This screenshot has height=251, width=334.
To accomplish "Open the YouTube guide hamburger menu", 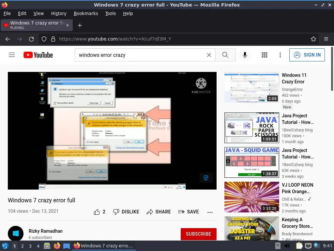I will pos(12,55).
